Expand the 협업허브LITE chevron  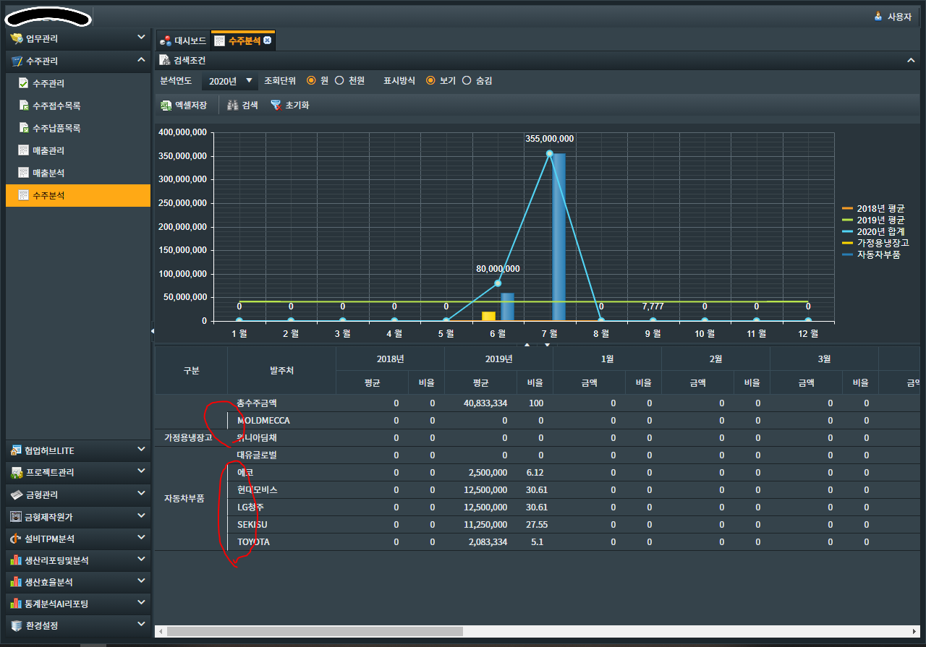[x=141, y=450]
